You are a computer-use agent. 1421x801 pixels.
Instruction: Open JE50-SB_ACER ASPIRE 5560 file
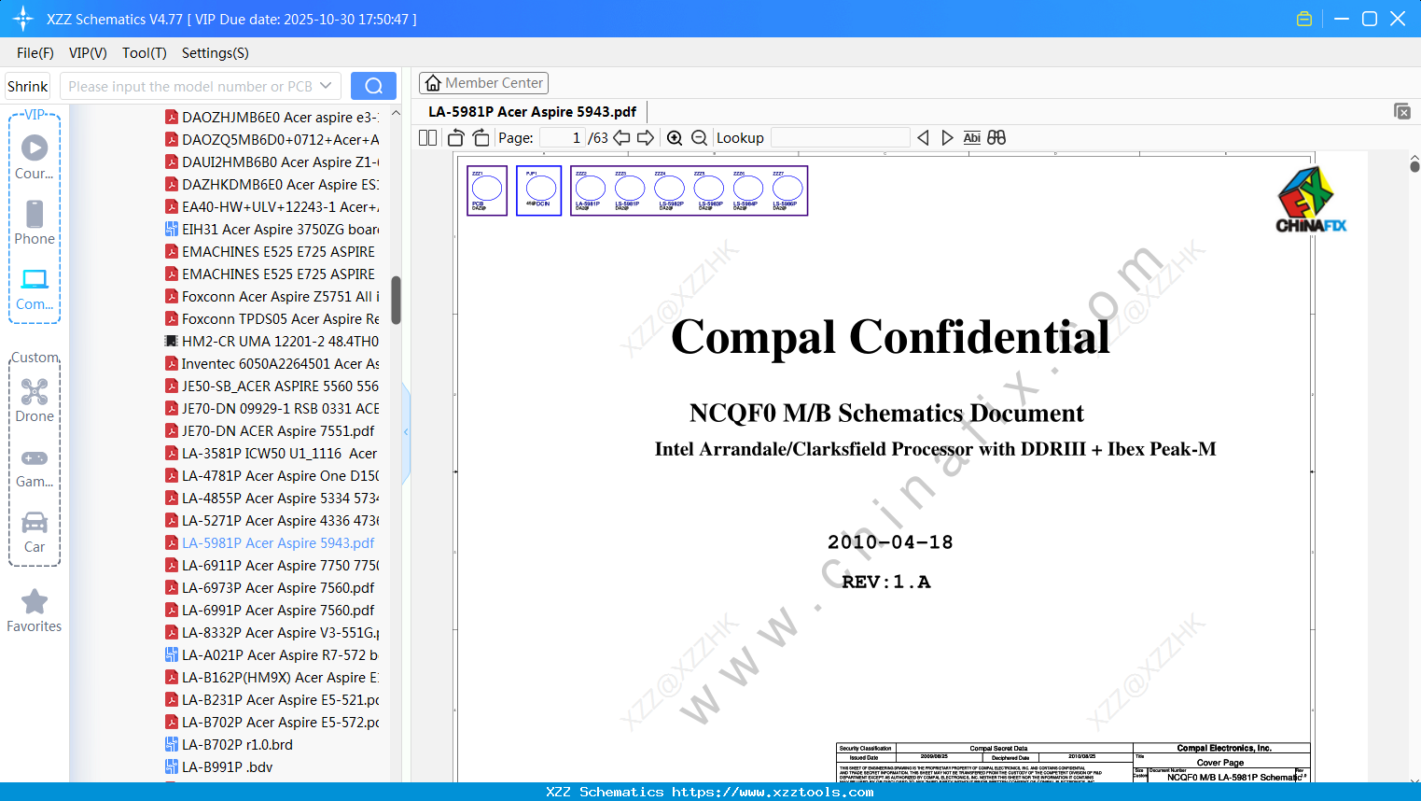click(x=272, y=386)
